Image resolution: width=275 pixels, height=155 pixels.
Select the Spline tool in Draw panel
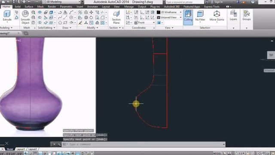pos(60,17)
